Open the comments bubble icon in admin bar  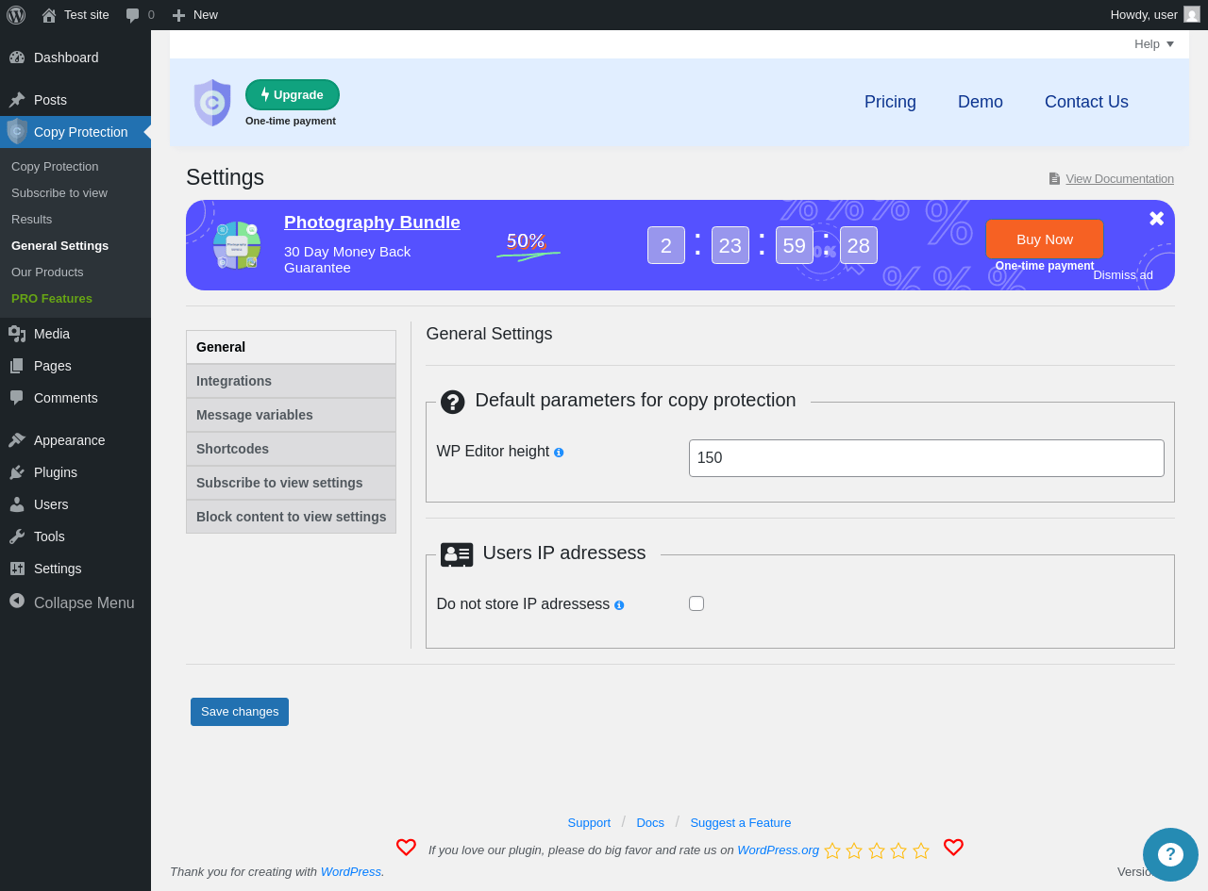click(x=133, y=15)
